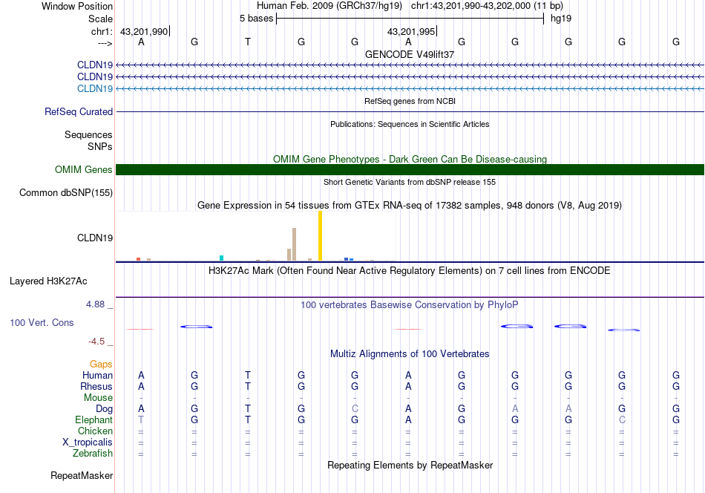Viewport: 705px width, 493px height.
Task: Click the 100 Vert. Cons track label
Action: tap(42, 322)
